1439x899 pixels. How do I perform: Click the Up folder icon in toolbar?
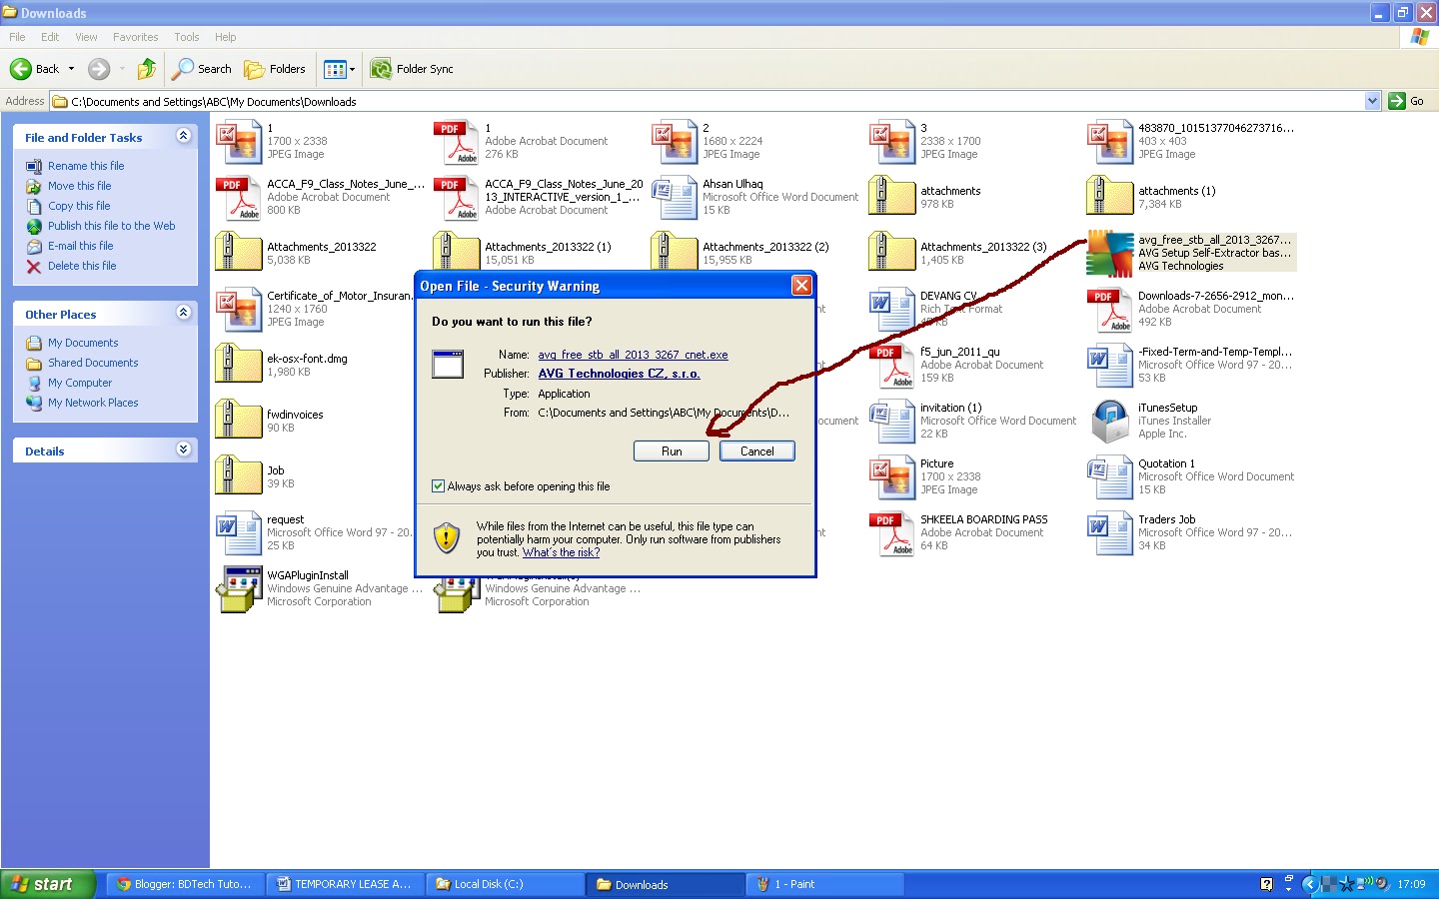pyautogui.click(x=147, y=69)
